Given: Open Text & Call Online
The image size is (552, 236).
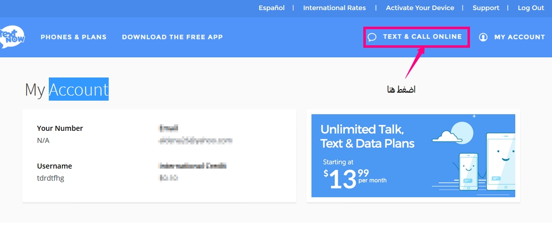Looking at the screenshot, I should coord(422,37).
